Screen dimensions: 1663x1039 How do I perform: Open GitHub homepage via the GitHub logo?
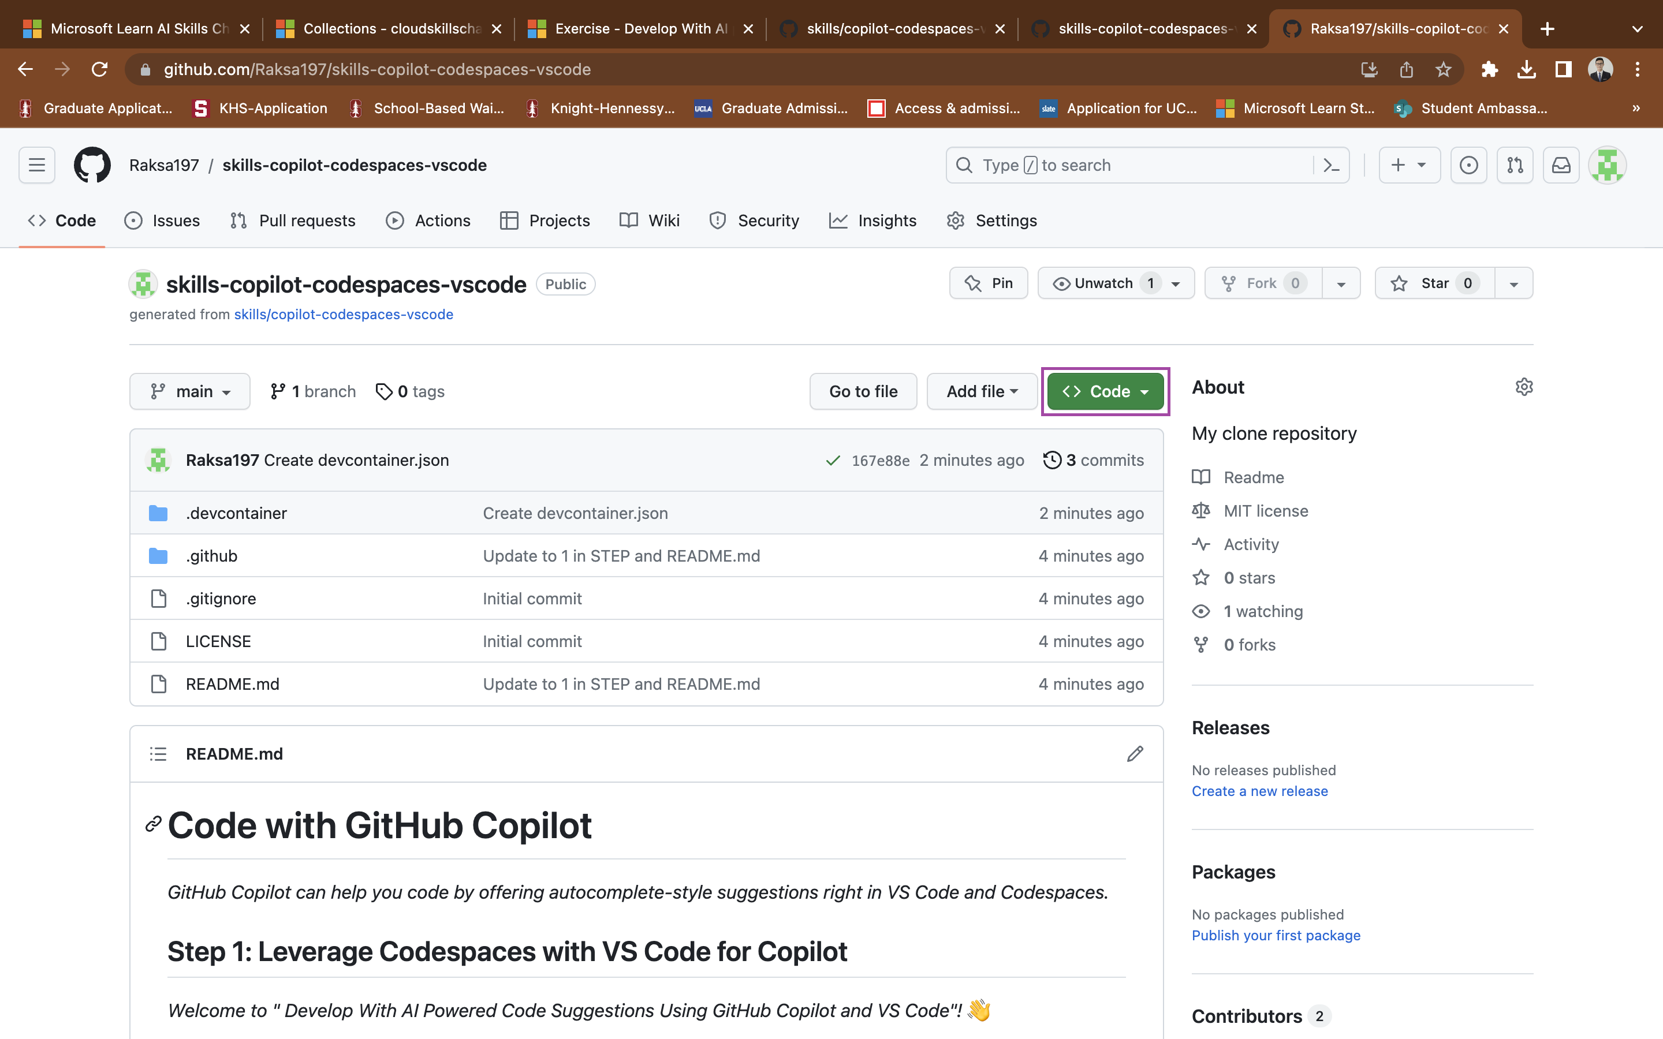pyautogui.click(x=92, y=165)
